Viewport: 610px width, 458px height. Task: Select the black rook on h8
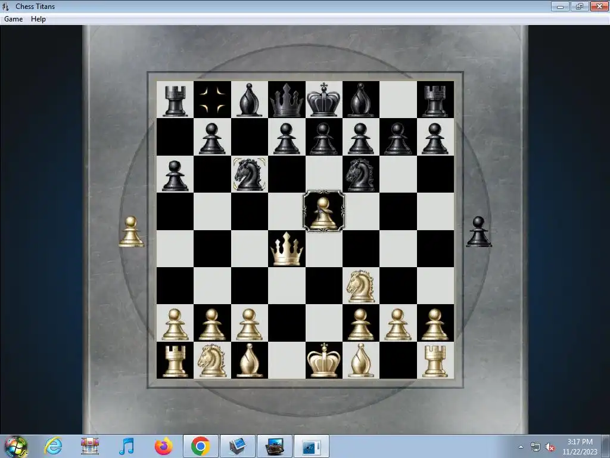click(x=435, y=101)
